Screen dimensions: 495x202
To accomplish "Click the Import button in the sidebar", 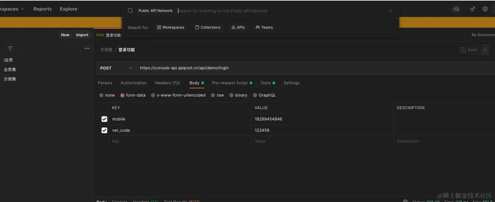I will 82,35.
